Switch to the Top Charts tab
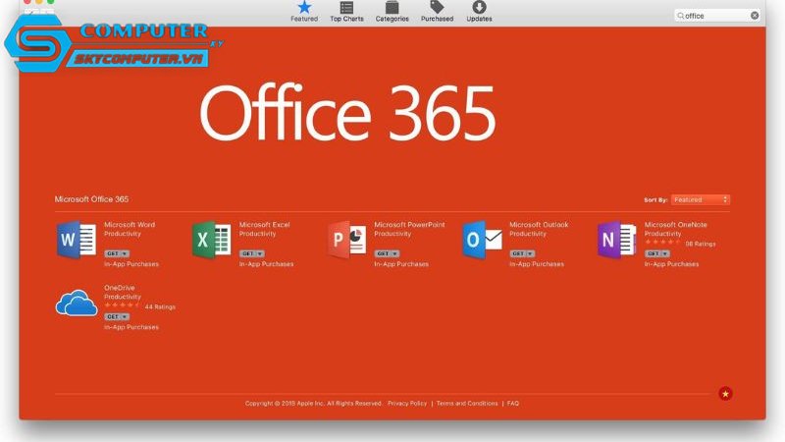This screenshot has width=785, height=442. pos(346,11)
